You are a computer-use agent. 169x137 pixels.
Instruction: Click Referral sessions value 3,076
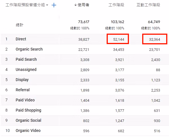tap(120, 90)
